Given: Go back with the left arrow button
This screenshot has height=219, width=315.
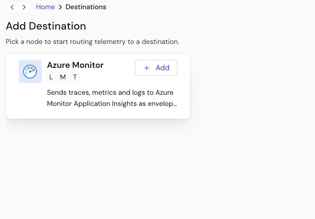Looking at the screenshot, I should (12, 7).
